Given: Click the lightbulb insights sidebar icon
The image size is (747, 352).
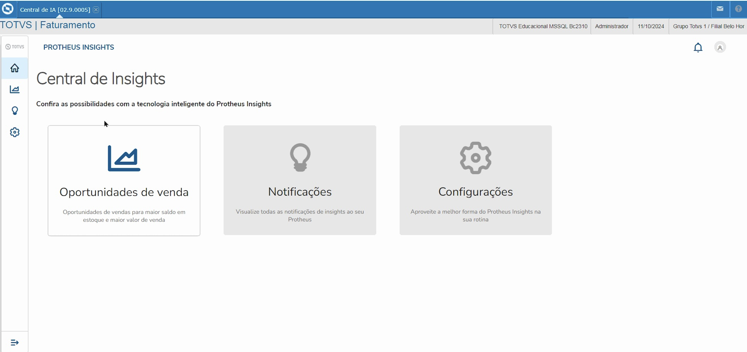Looking at the screenshot, I should click(15, 111).
